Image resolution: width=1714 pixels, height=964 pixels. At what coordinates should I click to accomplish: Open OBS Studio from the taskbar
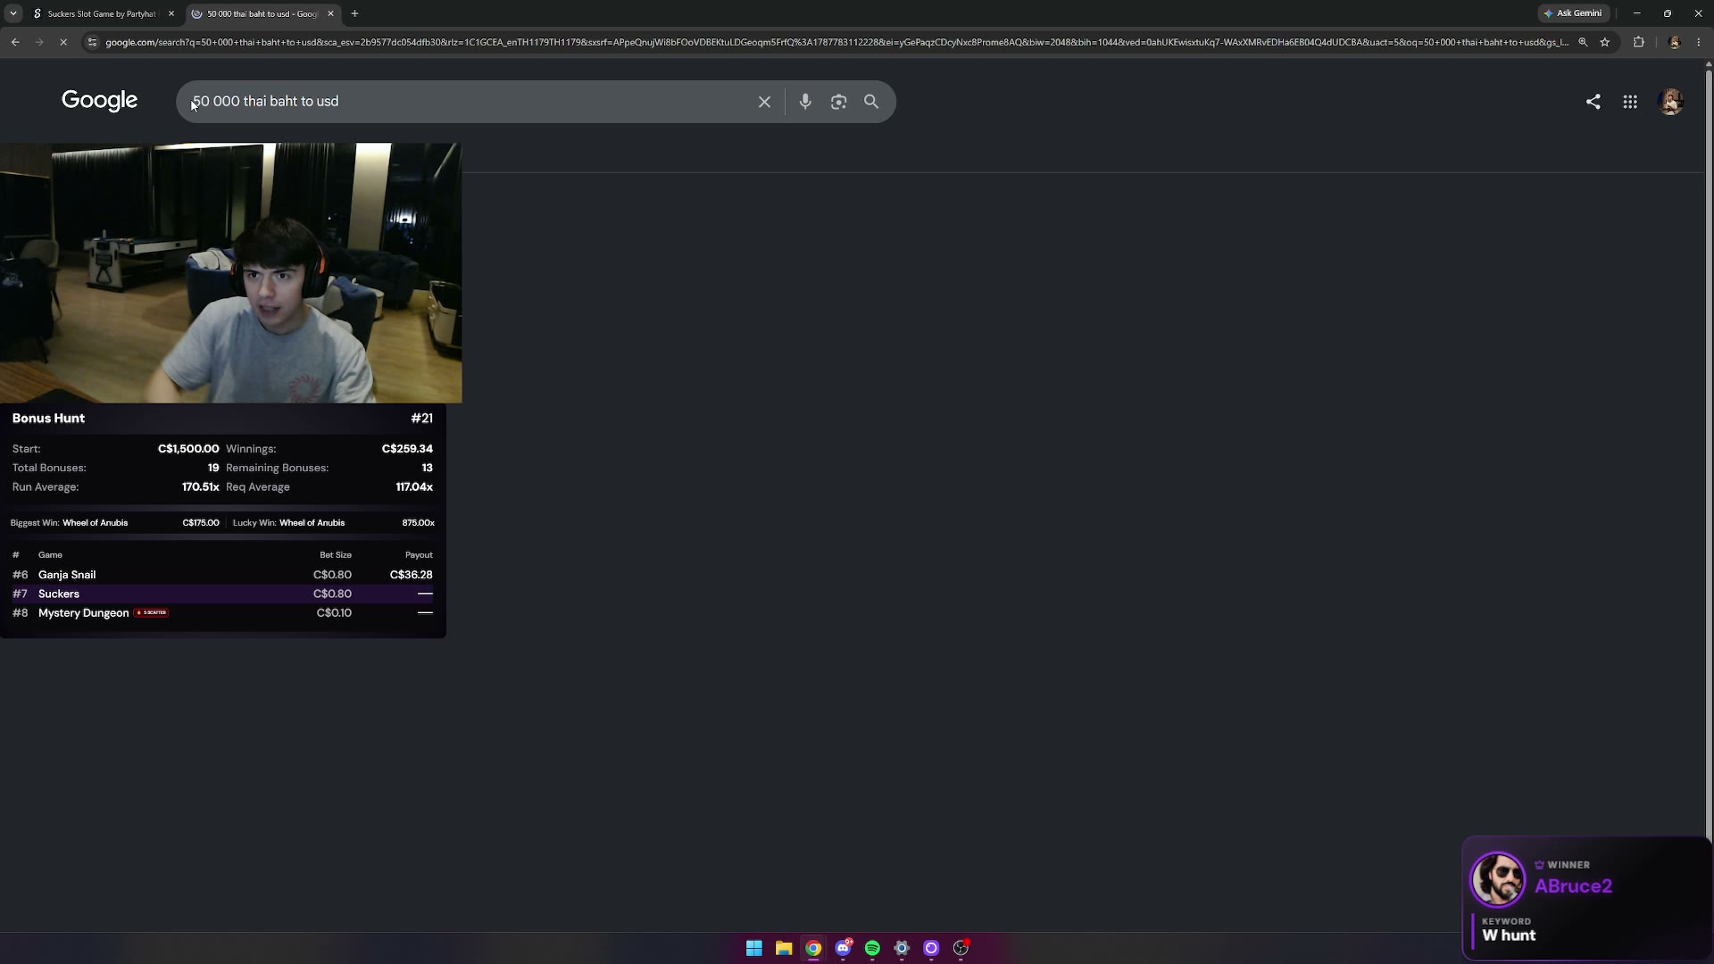[961, 948]
